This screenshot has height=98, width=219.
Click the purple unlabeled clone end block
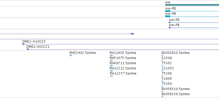tap(132, 34)
